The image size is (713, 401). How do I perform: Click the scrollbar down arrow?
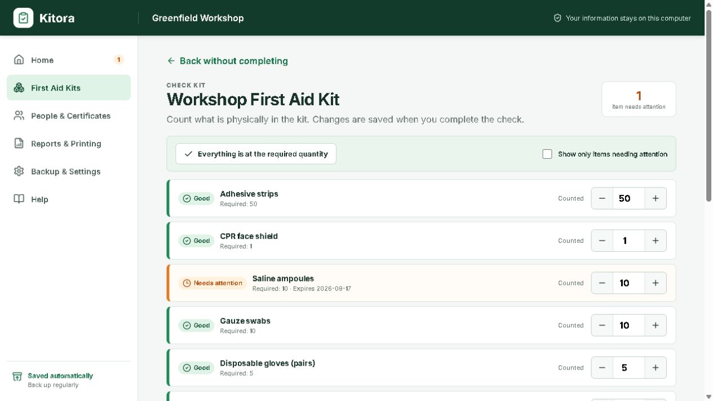[x=709, y=396]
